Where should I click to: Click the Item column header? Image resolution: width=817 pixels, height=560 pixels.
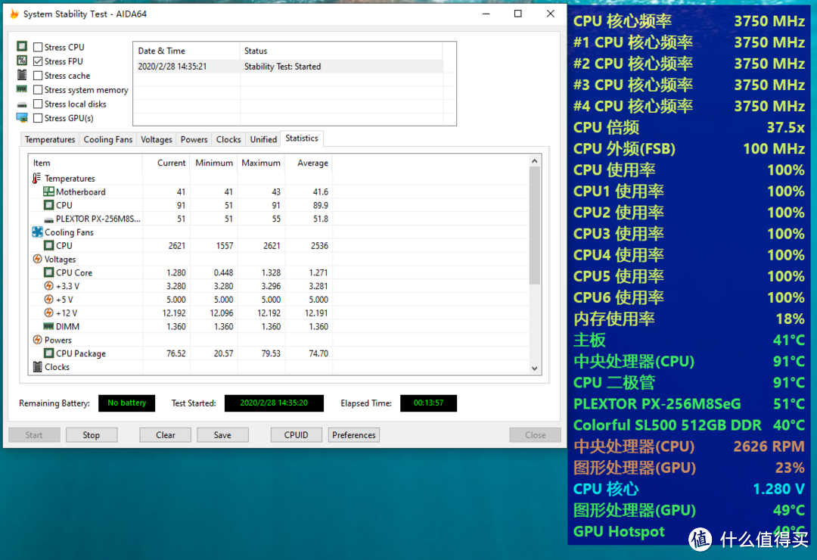85,163
